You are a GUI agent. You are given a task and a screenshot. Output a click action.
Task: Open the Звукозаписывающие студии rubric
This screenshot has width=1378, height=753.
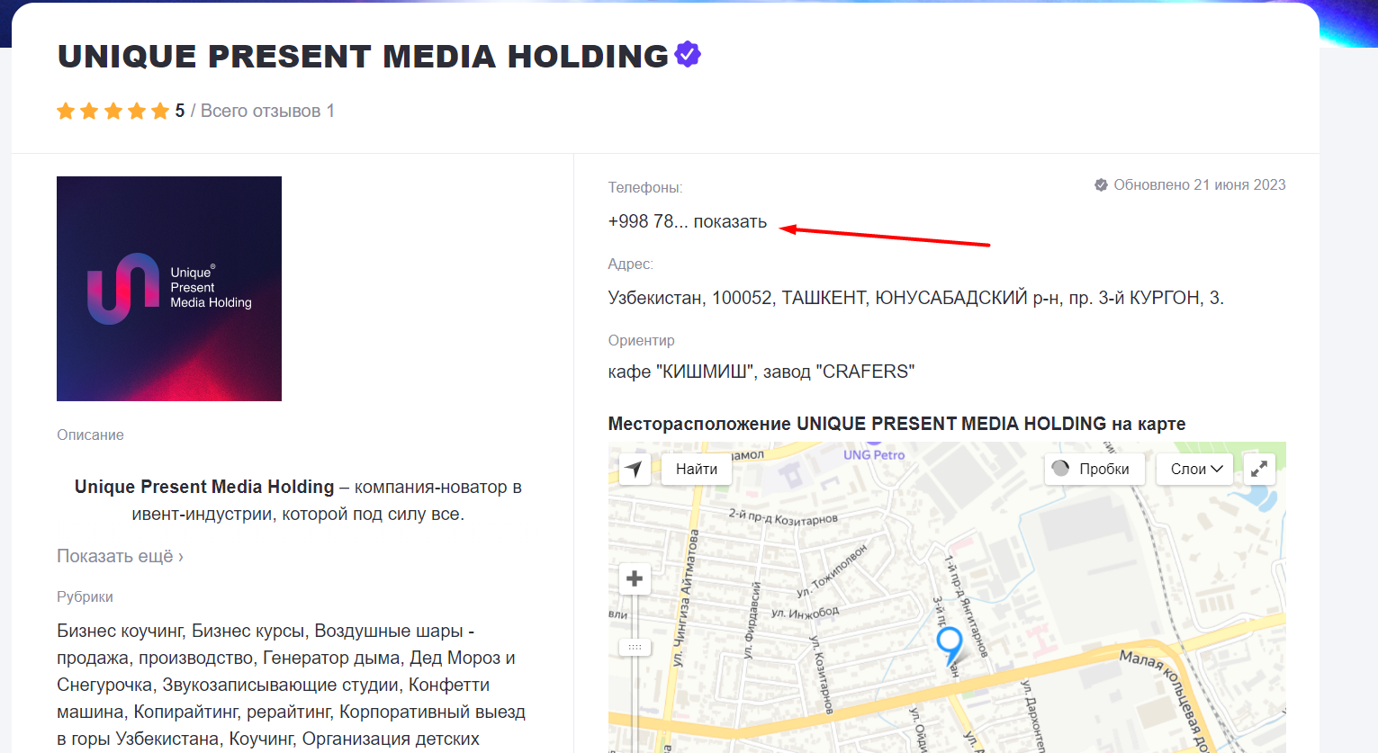click(280, 685)
